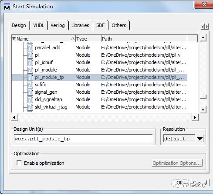Open the Libraries tab
The width and height of the screenshot is (213, 194).
point(80,25)
